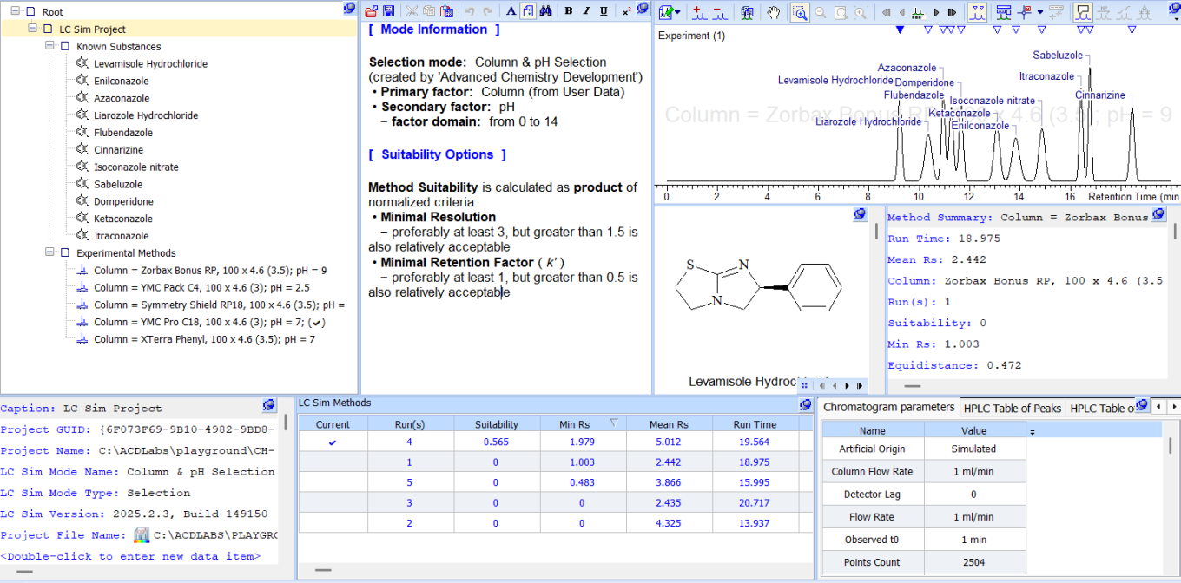Sort by Min Rs column header
1181x583 pixels.
[584, 424]
